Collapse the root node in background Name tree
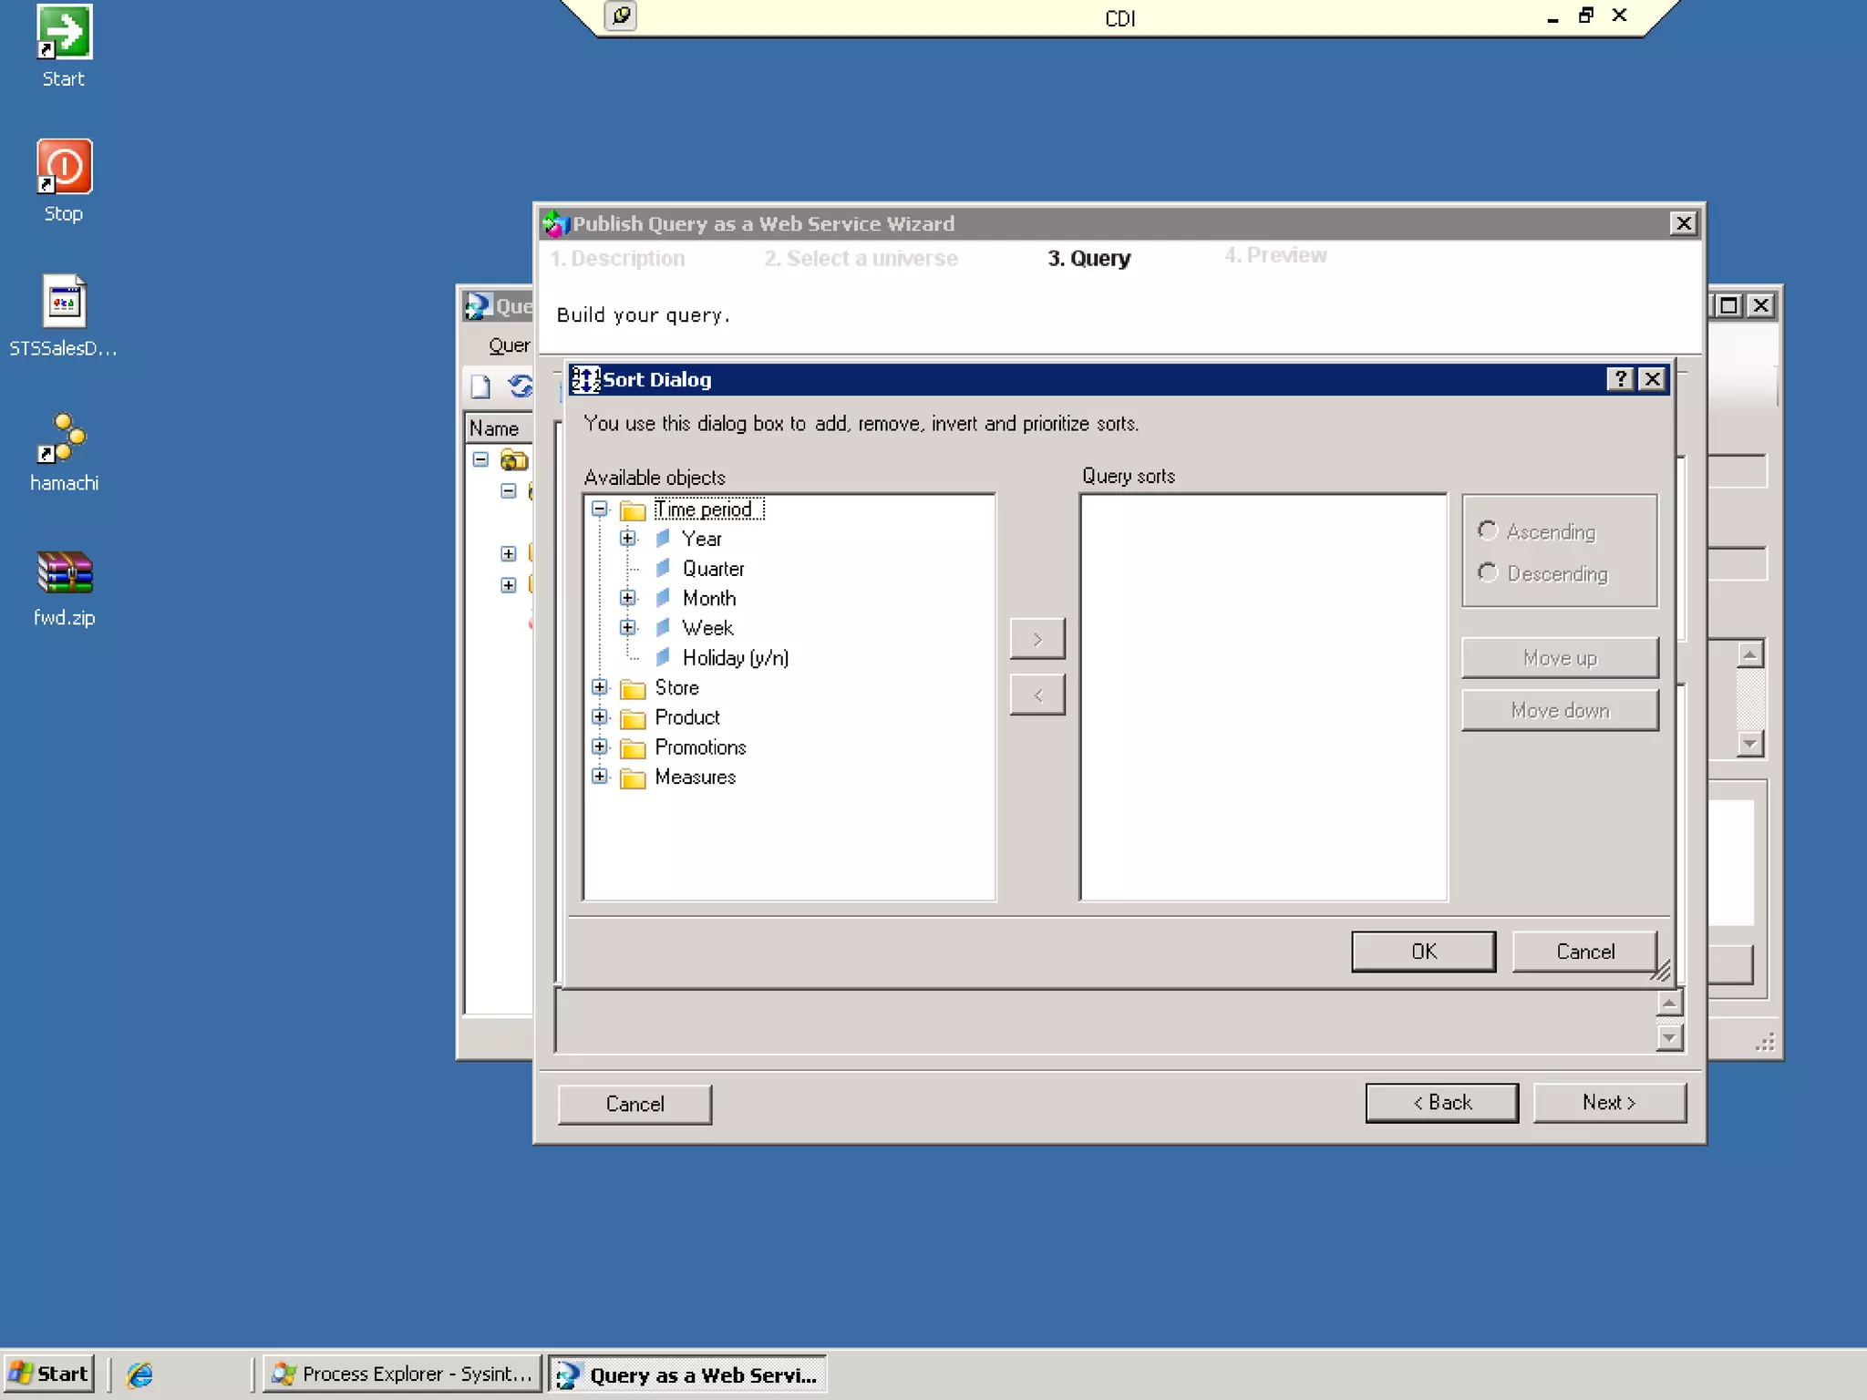The height and width of the screenshot is (1400, 1867). pyautogui.click(x=480, y=459)
